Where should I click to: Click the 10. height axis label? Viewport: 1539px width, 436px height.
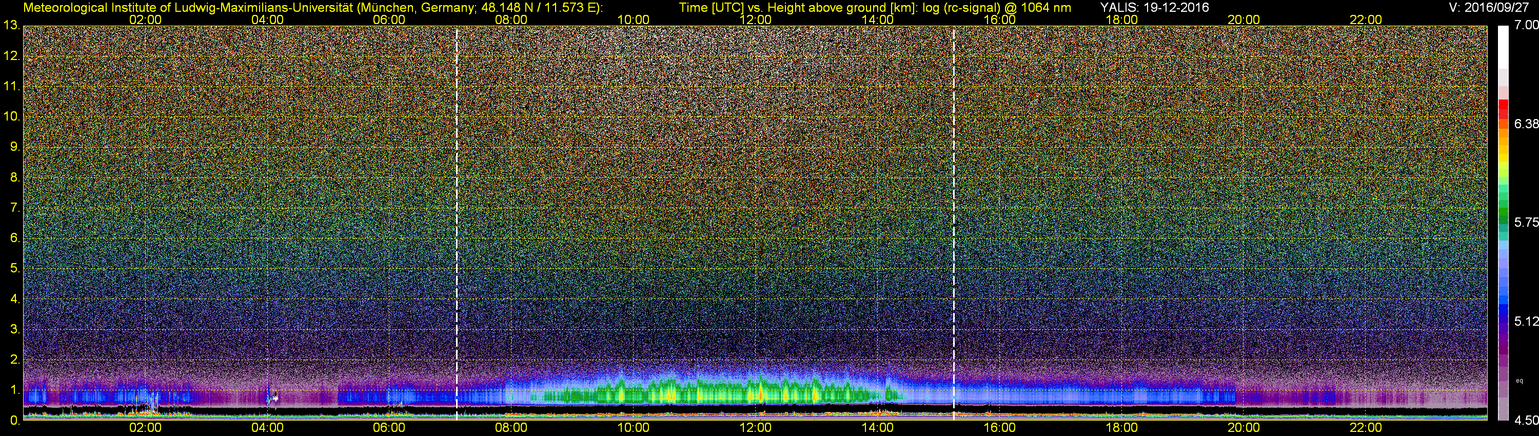click(x=11, y=116)
